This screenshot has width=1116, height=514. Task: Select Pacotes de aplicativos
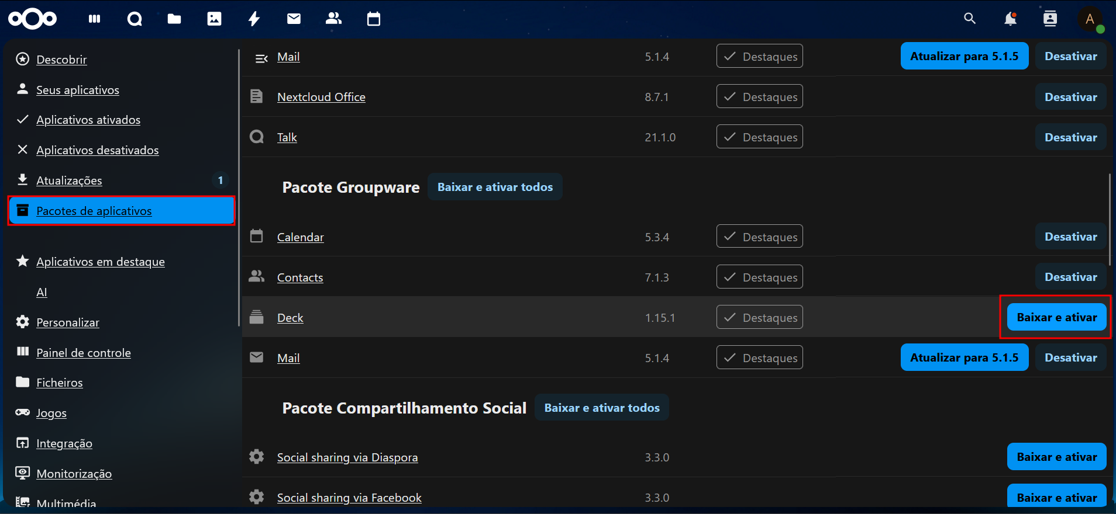click(x=122, y=211)
